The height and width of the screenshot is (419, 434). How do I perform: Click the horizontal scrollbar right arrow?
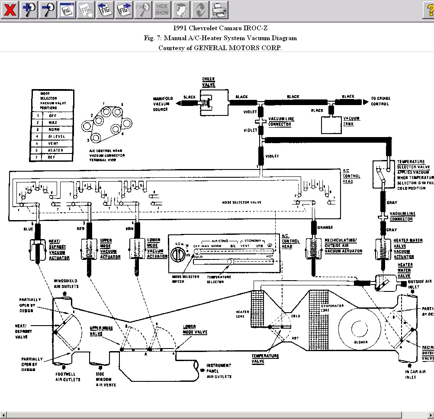point(430,415)
